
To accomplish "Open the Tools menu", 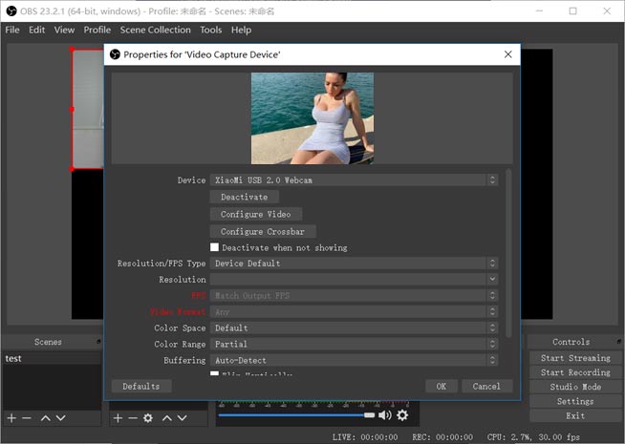I will (x=211, y=30).
